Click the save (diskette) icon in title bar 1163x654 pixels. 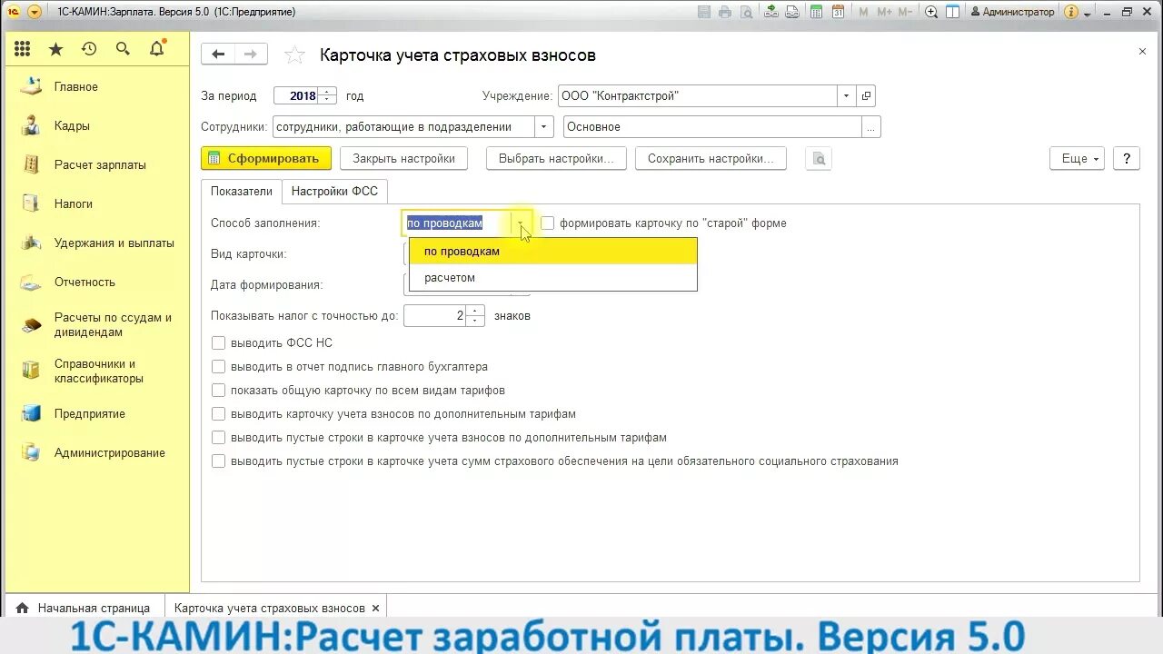click(x=704, y=12)
